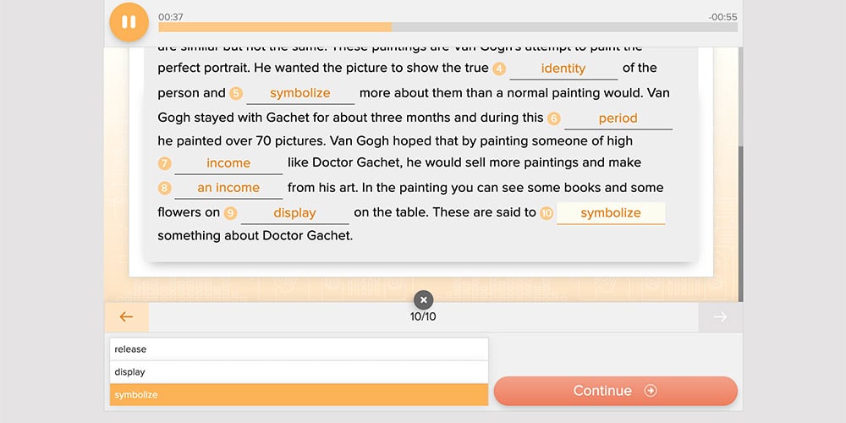Click the number 10 blank marker
846x423 pixels.
tap(547, 213)
